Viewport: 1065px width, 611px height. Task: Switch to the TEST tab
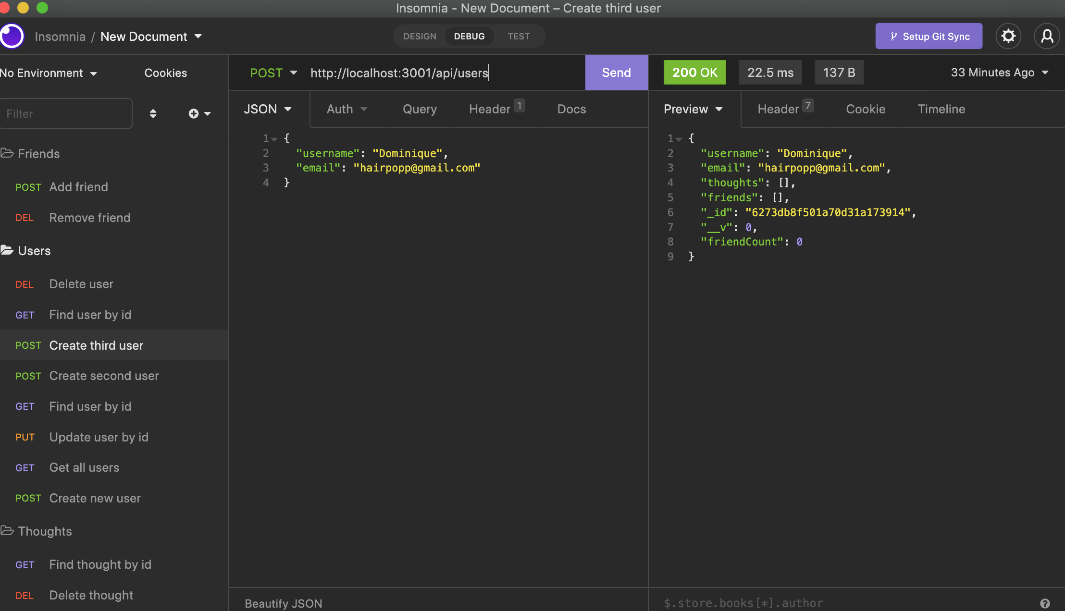pos(519,35)
